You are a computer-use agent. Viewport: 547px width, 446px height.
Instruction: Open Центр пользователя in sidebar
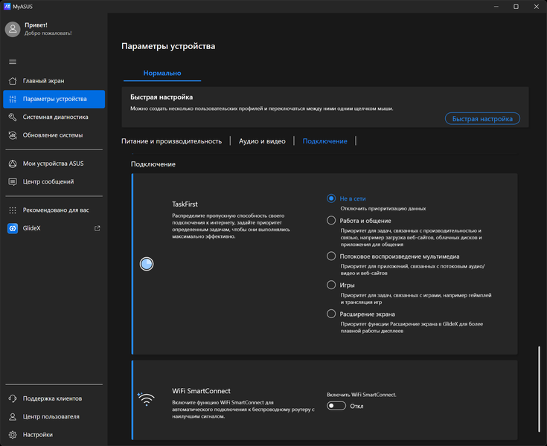(x=51, y=416)
